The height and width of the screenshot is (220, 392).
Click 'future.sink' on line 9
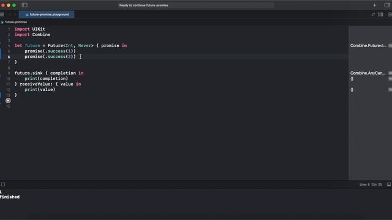tap(29, 73)
